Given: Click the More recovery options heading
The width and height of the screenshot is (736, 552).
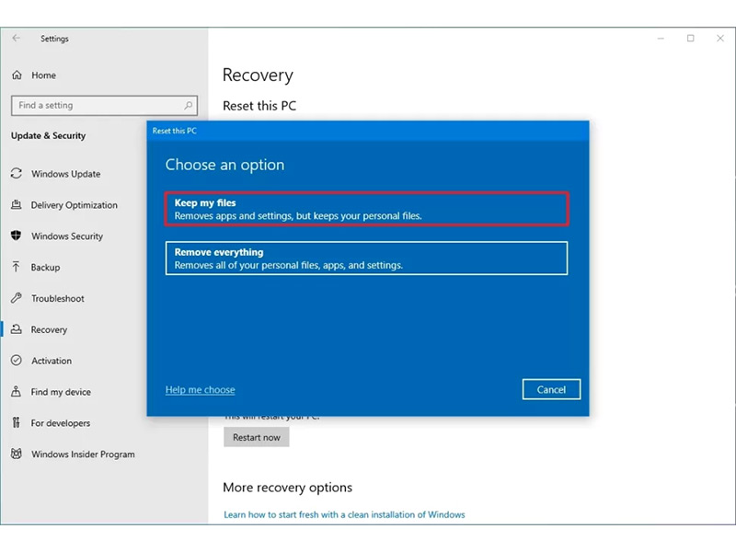Looking at the screenshot, I should tap(287, 488).
